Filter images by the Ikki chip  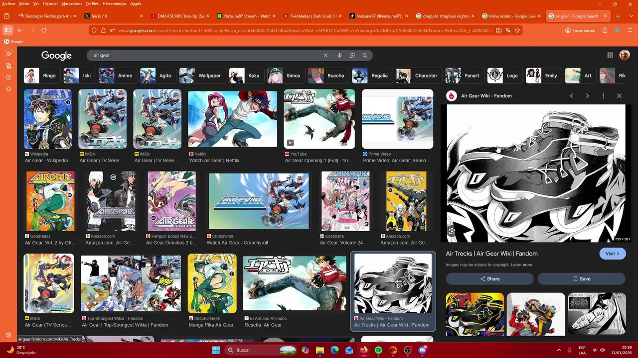[79, 76]
